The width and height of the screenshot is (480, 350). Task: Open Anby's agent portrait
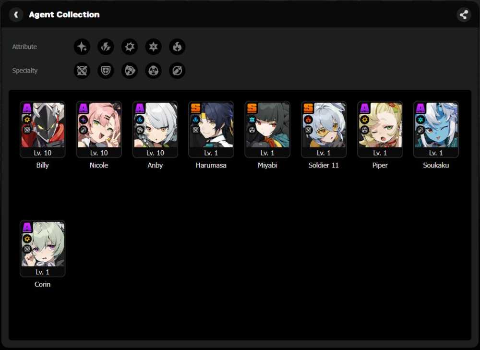tap(155, 125)
